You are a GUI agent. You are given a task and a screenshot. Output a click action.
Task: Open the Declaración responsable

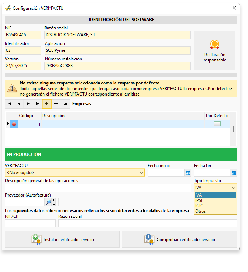point(215,50)
